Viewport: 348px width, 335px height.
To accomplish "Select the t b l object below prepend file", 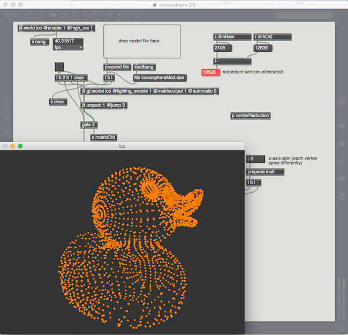I will pyautogui.click(x=109, y=78).
